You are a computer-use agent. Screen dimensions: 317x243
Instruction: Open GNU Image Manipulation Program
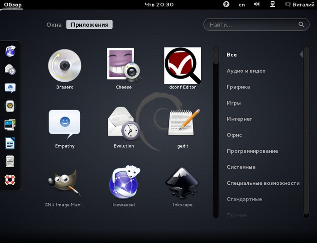coord(65,187)
